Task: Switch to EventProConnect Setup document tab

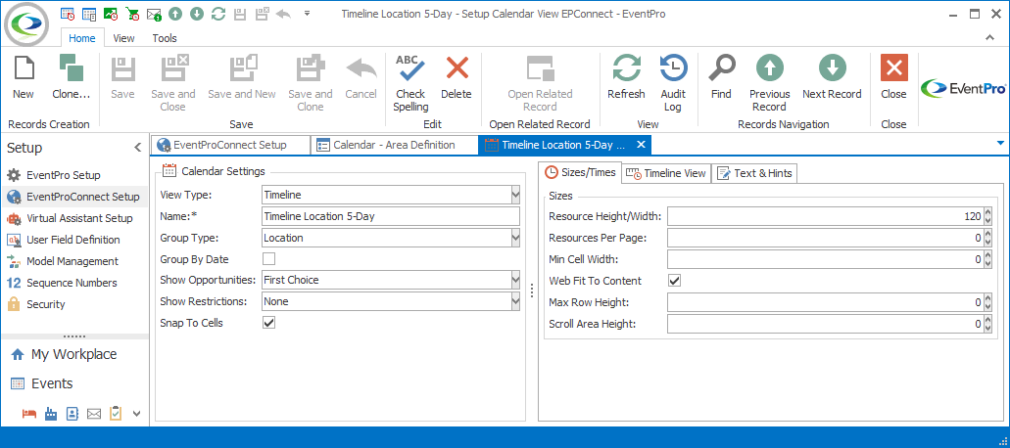Action: (230, 146)
